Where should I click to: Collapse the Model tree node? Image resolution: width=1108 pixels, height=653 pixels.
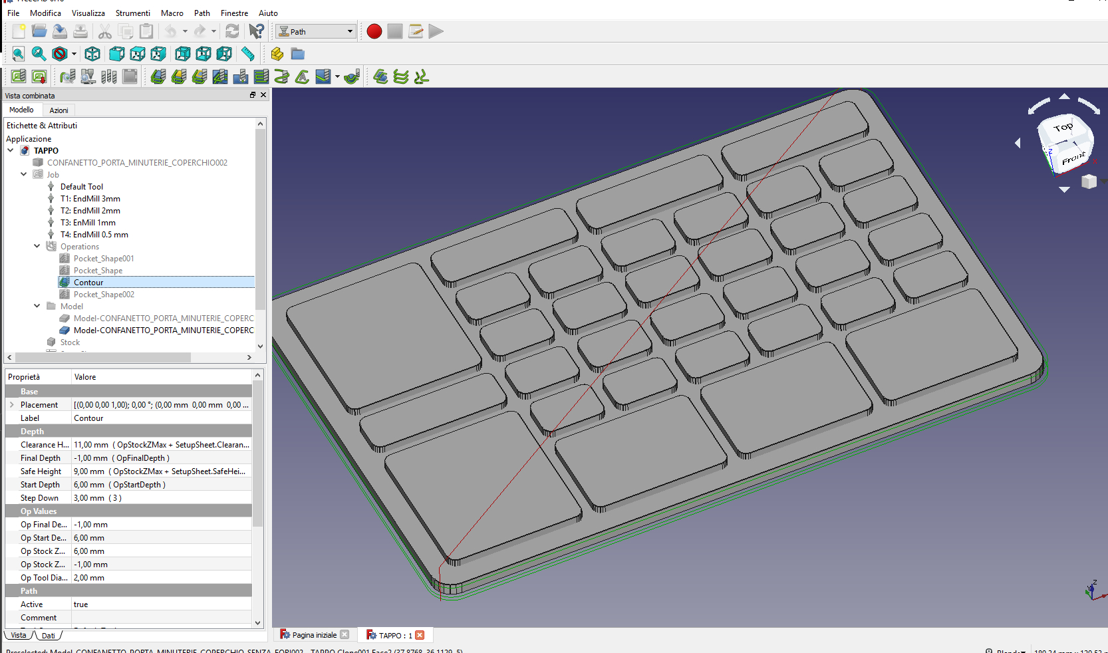pyautogui.click(x=37, y=306)
